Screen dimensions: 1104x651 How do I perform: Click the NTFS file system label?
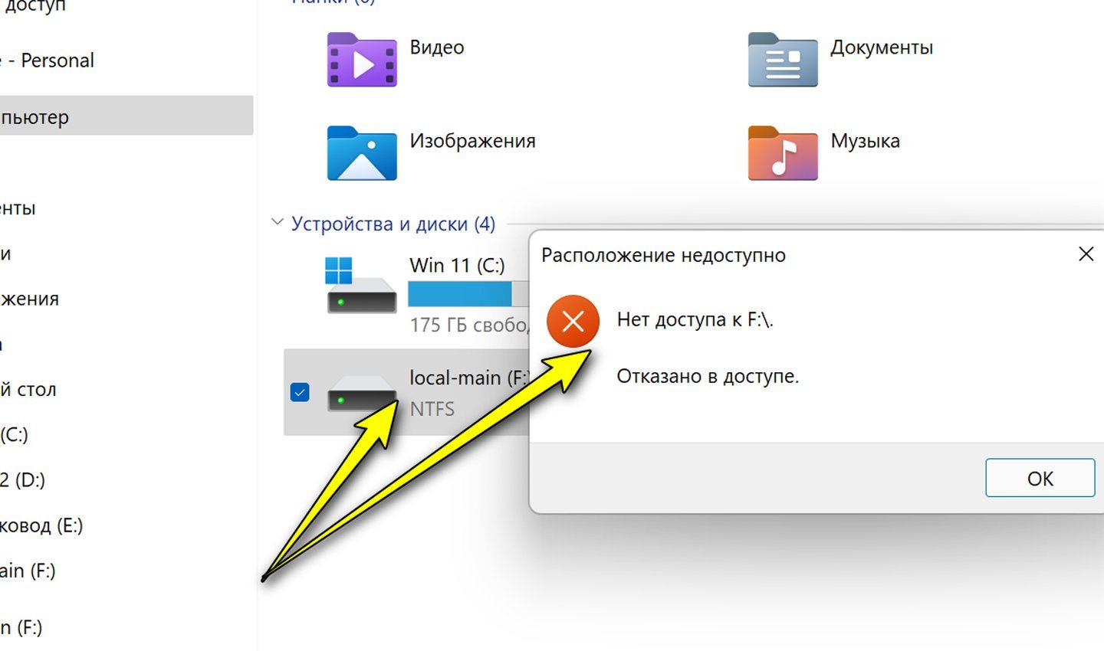tap(432, 409)
